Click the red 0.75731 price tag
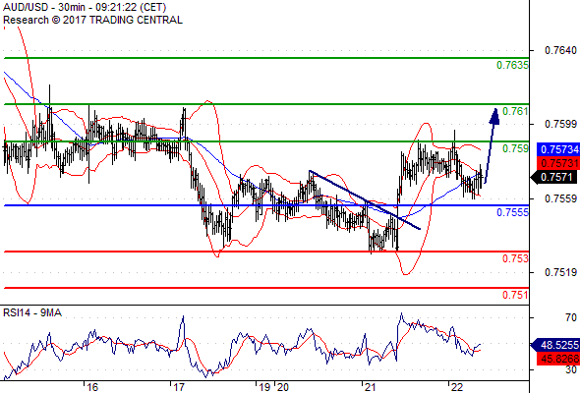The image size is (580, 393). tap(557, 163)
